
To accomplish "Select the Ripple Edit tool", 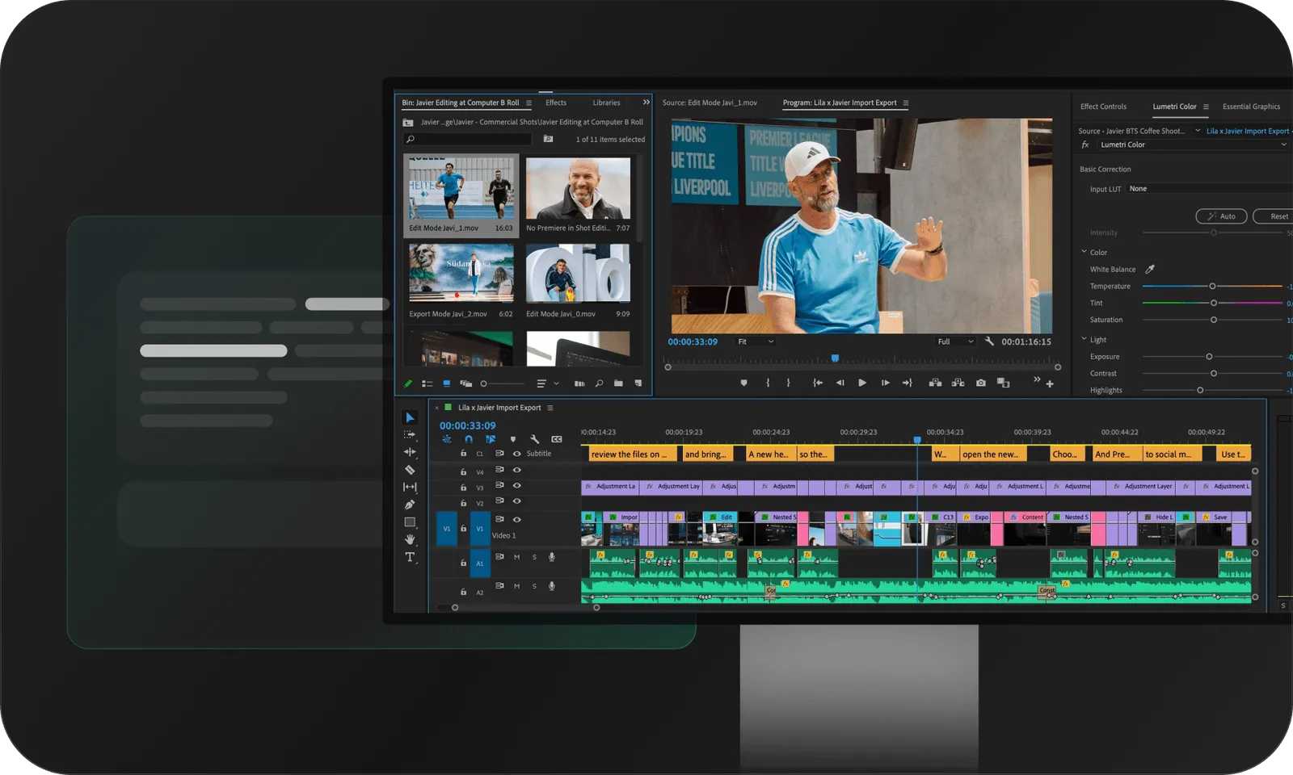I will click(x=410, y=452).
